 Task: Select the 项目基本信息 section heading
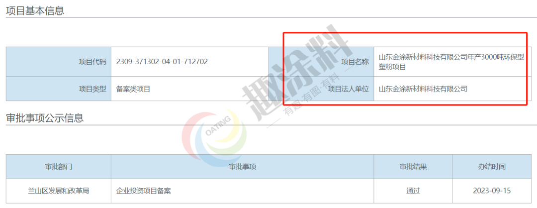point(35,10)
